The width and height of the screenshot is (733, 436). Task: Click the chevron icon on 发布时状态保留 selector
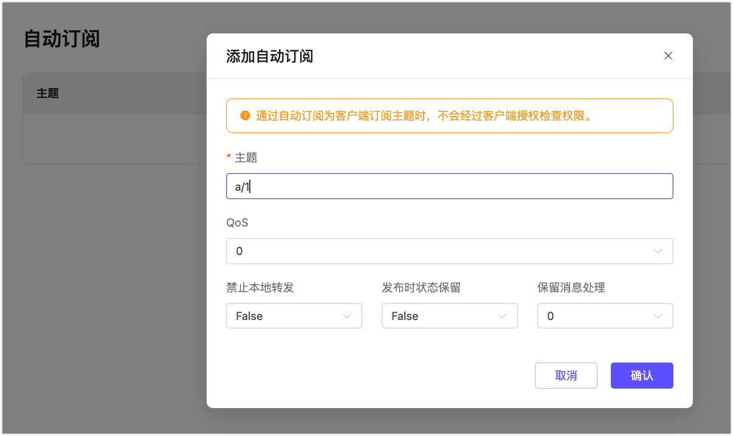pyautogui.click(x=502, y=316)
